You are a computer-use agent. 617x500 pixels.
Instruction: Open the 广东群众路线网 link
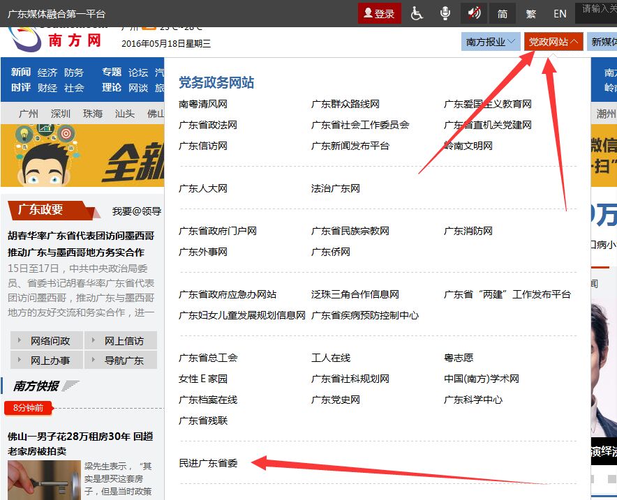pos(345,104)
